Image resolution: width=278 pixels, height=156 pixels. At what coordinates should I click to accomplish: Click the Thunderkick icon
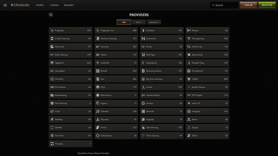[189, 71]
